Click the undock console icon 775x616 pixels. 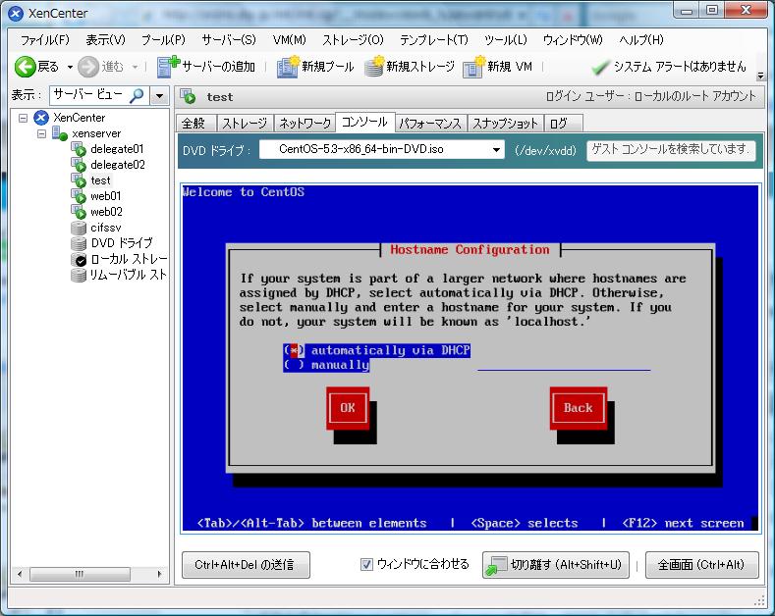pyautogui.click(x=497, y=565)
